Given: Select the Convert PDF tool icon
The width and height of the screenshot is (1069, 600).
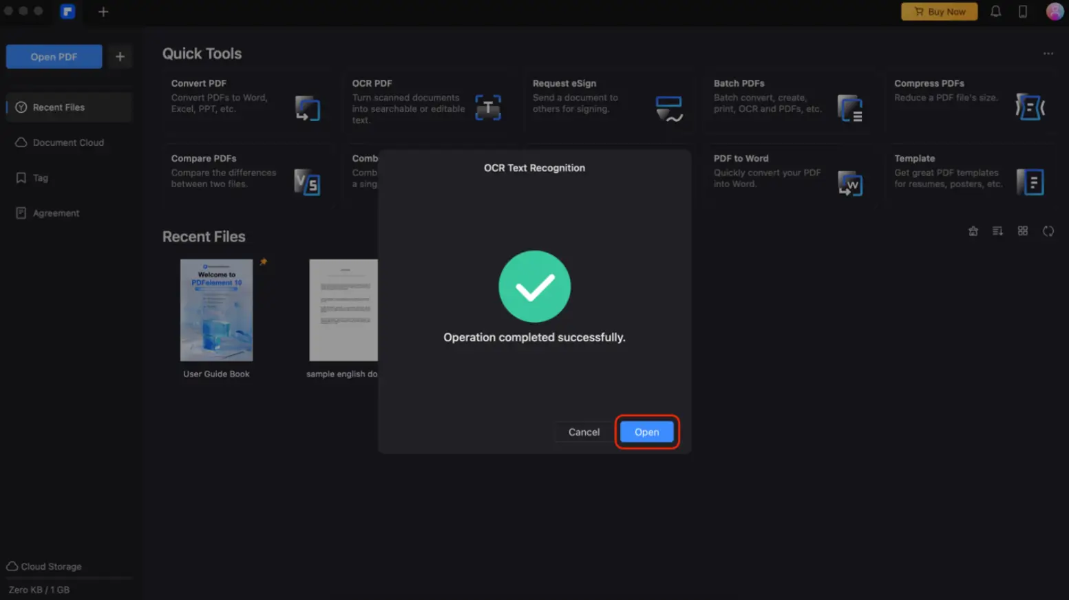Looking at the screenshot, I should (x=308, y=107).
